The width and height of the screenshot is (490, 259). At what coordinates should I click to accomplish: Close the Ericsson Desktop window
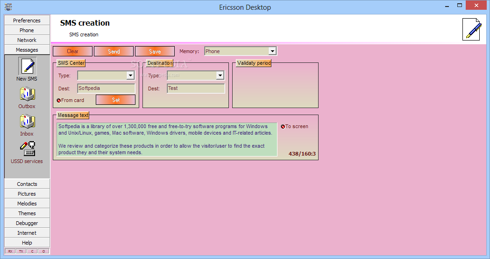coord(476,5)
